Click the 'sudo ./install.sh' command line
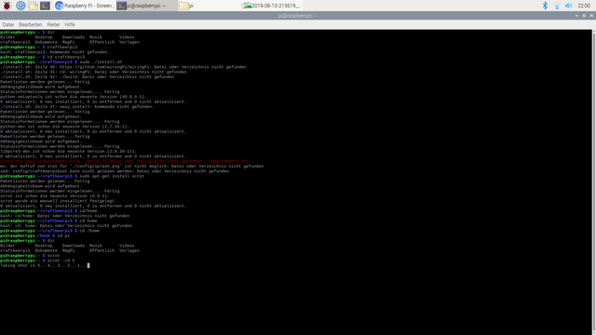Image resolution: width=596 pixels, height=335 pixels. coord(61,62)
